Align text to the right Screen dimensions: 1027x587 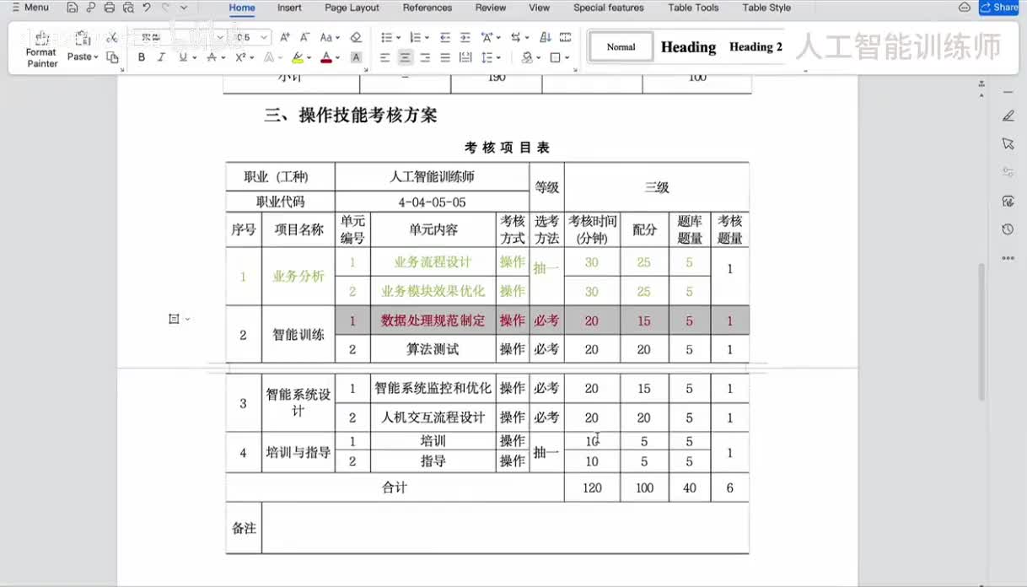point(425,57)
